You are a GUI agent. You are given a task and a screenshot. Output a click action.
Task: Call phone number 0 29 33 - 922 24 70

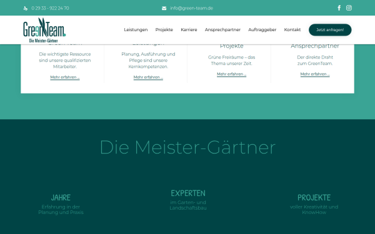point(50,8)
